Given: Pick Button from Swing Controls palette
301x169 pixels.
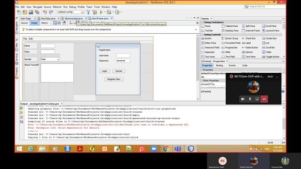Looking at the screenshot, I should 206,38.
